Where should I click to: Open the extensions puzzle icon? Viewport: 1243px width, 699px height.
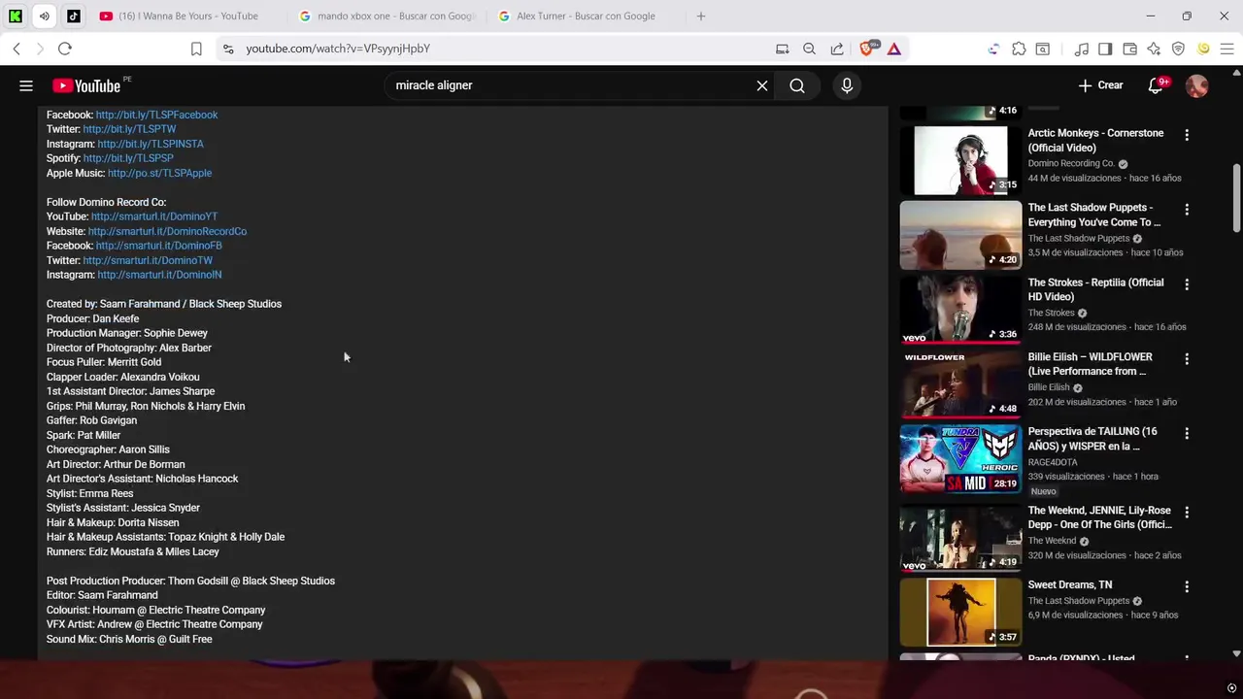coord(1019,49)
